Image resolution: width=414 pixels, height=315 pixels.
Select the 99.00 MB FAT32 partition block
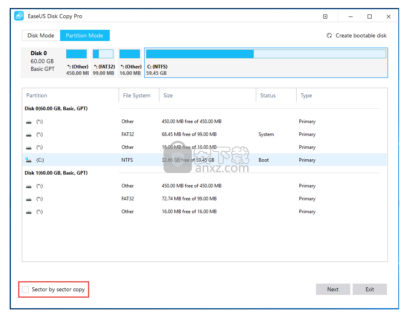tap(103, 63)
